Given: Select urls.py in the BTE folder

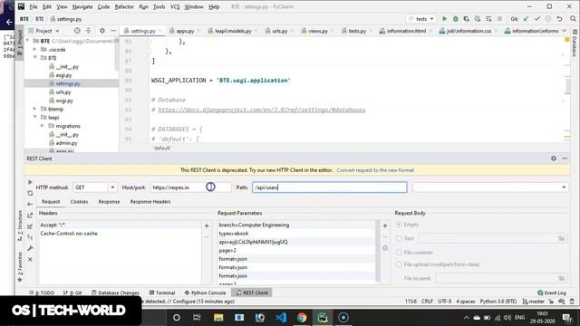Looking at the screenshot, I should 63,92.
